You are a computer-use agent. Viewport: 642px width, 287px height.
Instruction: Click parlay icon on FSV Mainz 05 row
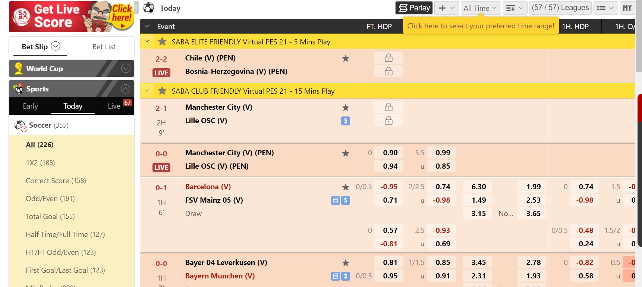(336, 200)
